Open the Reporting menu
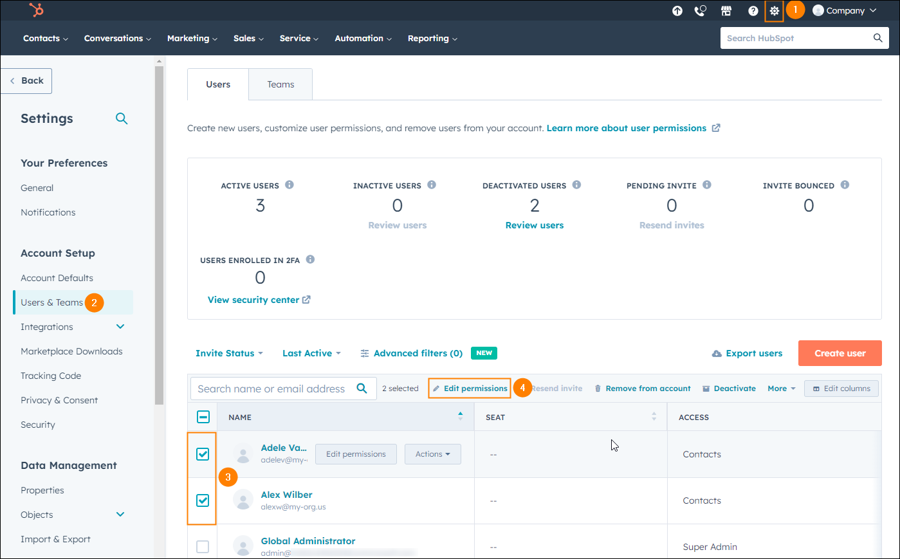Image resolution: width=900 pixels, height=559 pixels. pyautogui.click(x=432, y=39)
